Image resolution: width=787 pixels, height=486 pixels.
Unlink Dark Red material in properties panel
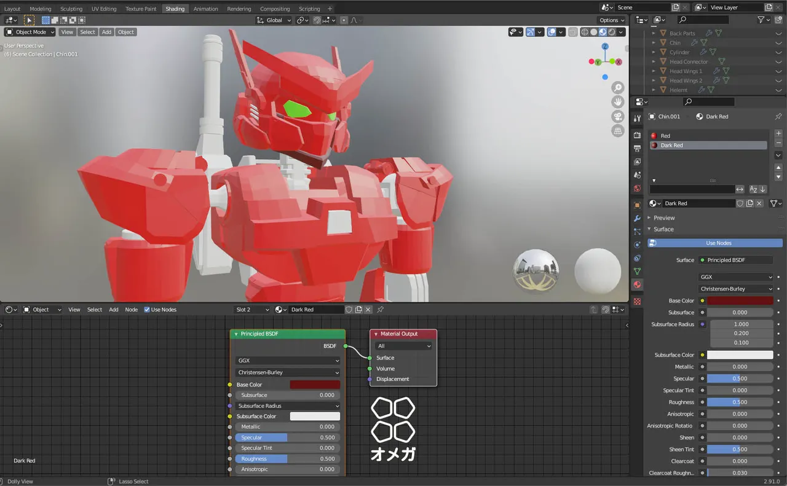[x=759, y=203]
